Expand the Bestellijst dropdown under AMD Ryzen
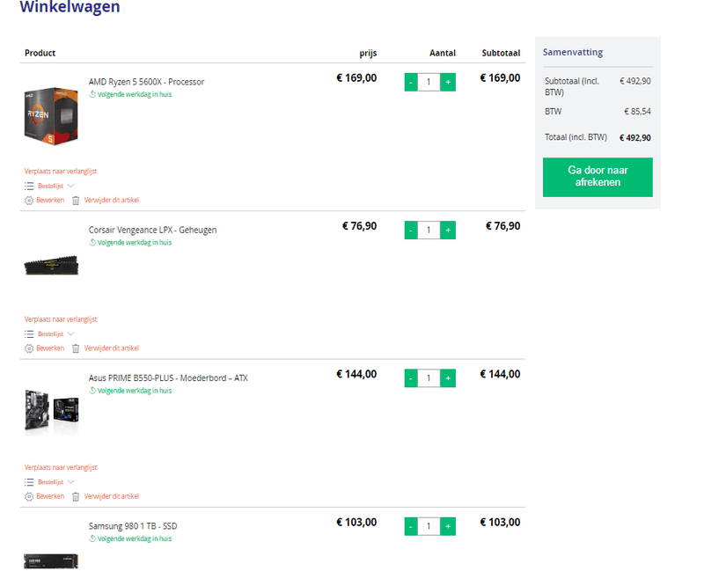This screenshot has width=704, height=586. pyautogui.click(x=70, y=186)
